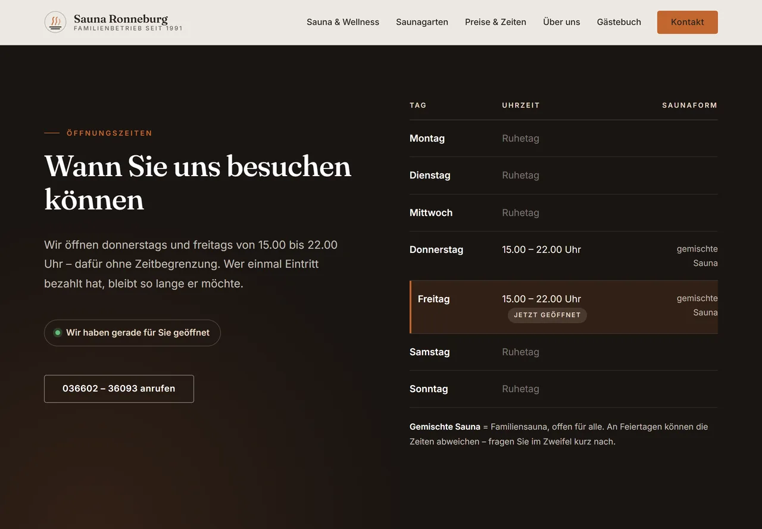Select the Donnerstag row label

tap(436, 249)
